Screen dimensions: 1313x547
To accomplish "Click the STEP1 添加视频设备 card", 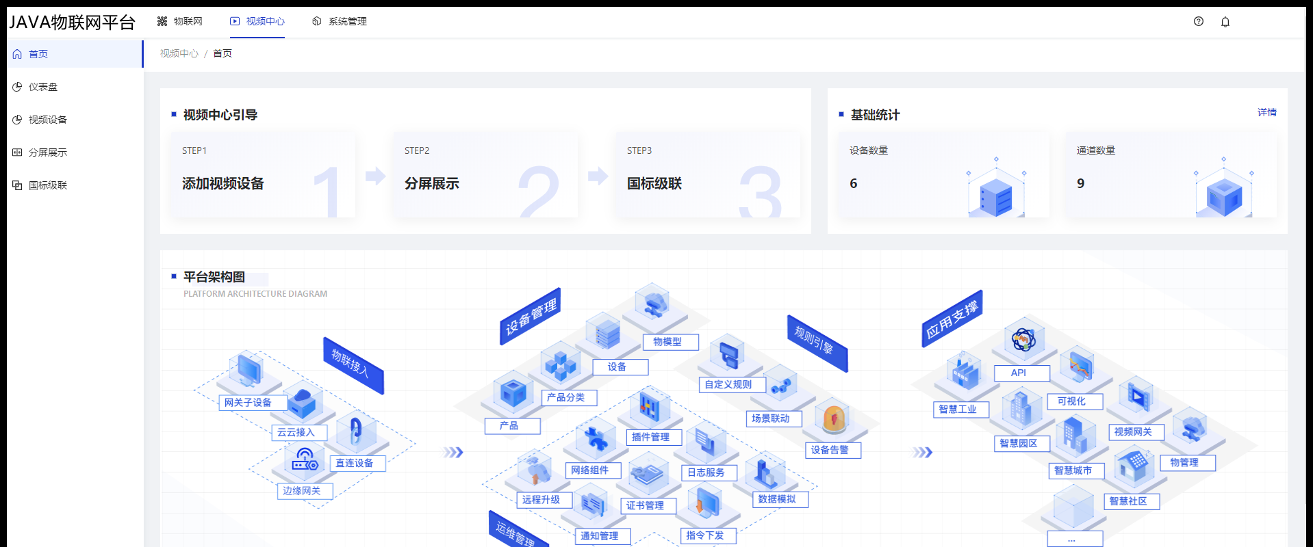I will [x=263, y=175].
